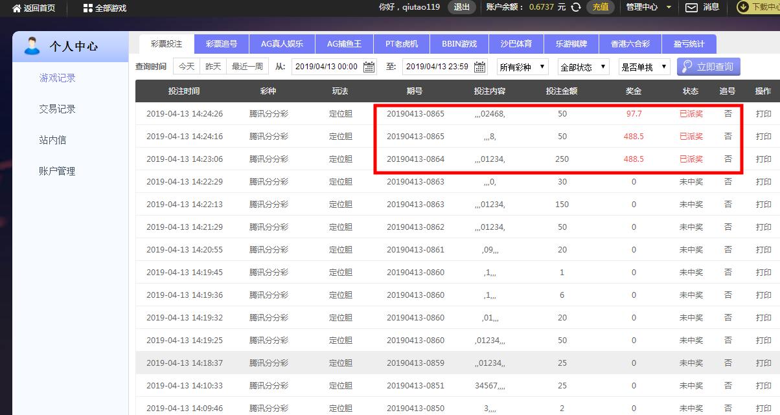Open the start date calendar icon
The width and height of the screenshot is (780, 415).
pyautogui.click(x=369, y=67)
